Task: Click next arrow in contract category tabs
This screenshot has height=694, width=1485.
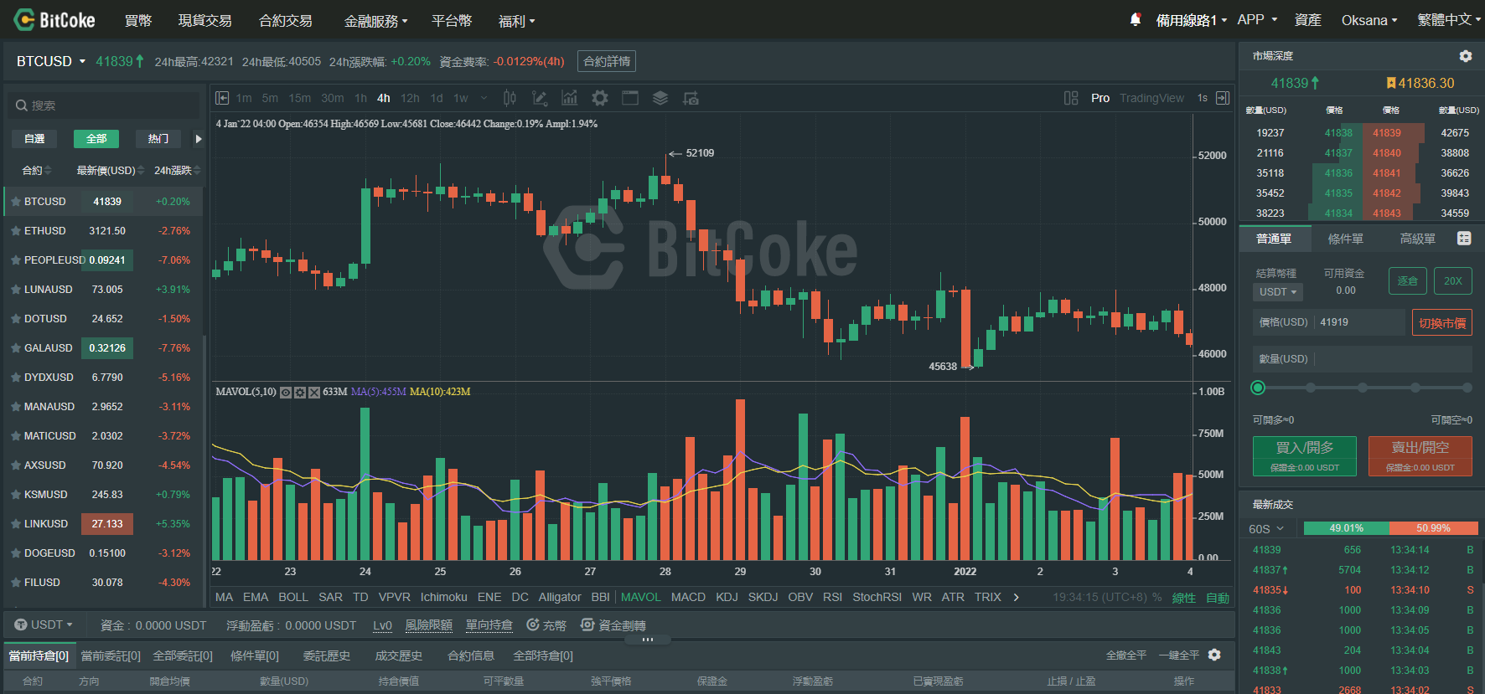Action: [x=199, y=139]
